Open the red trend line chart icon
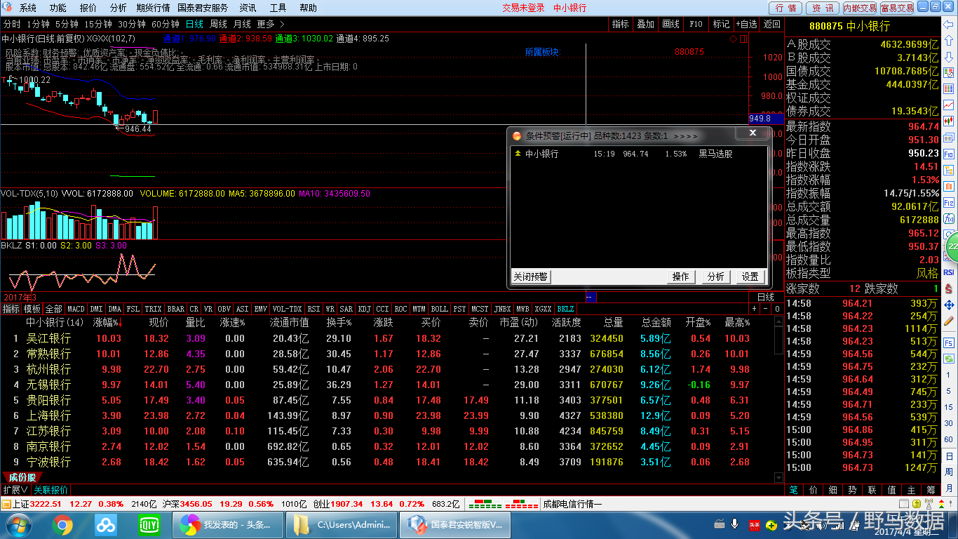This screenshot has height=539, width=958. (948, 105)
